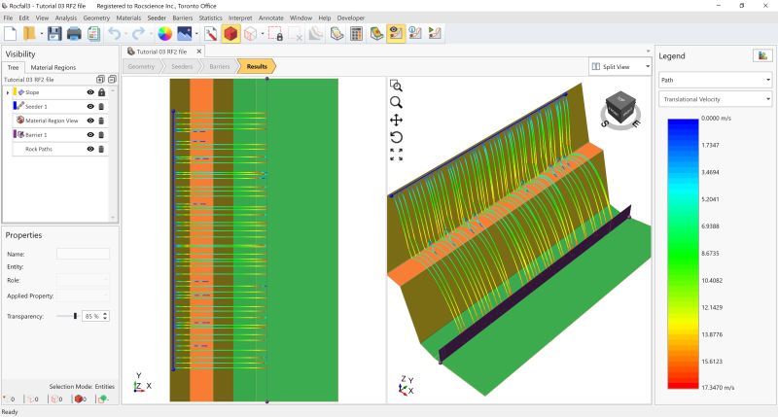Click the slope surface layers icon
The width and height of the screenshot is (778, 417).
pyautogui.click(x=315, y=34)
